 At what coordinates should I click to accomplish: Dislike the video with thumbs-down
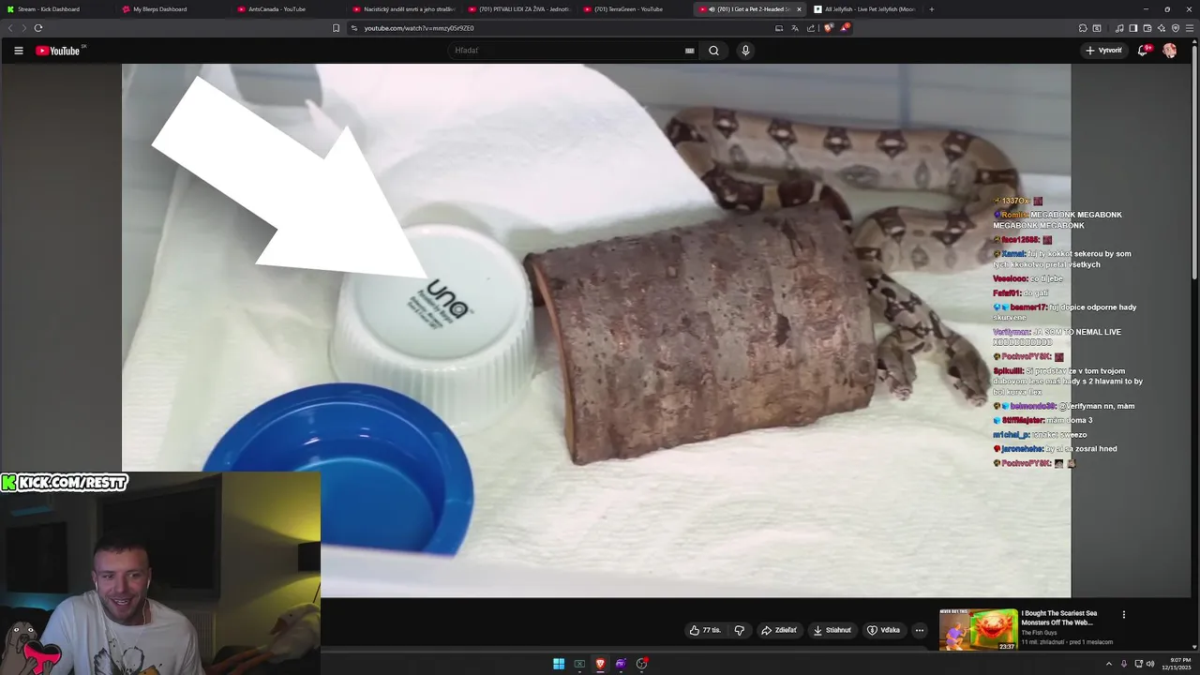click(x=740, y=630)
